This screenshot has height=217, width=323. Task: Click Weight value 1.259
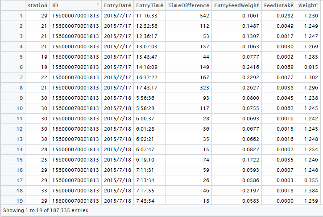pos(311,201)
